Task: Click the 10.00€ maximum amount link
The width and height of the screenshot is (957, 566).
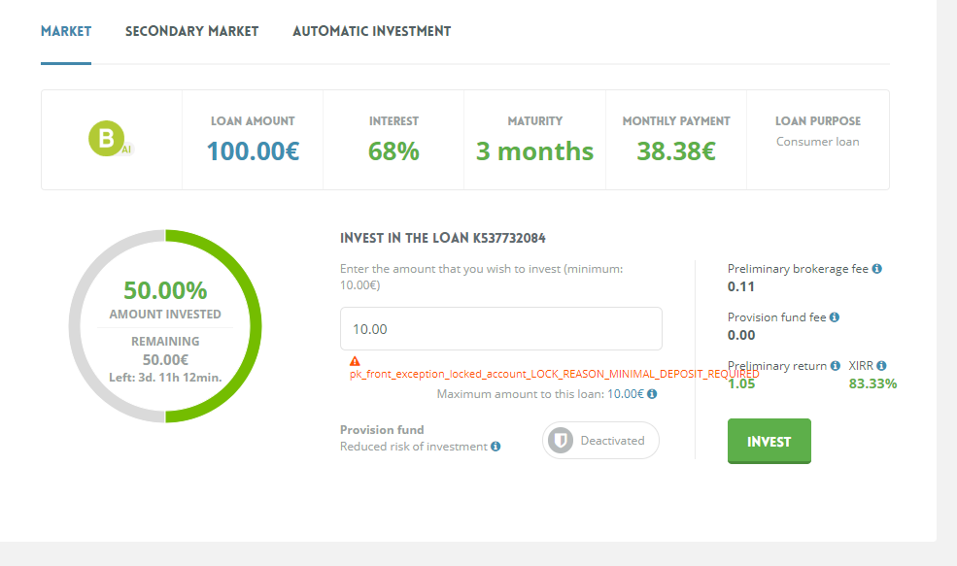Action: click(x=626, y=394)
